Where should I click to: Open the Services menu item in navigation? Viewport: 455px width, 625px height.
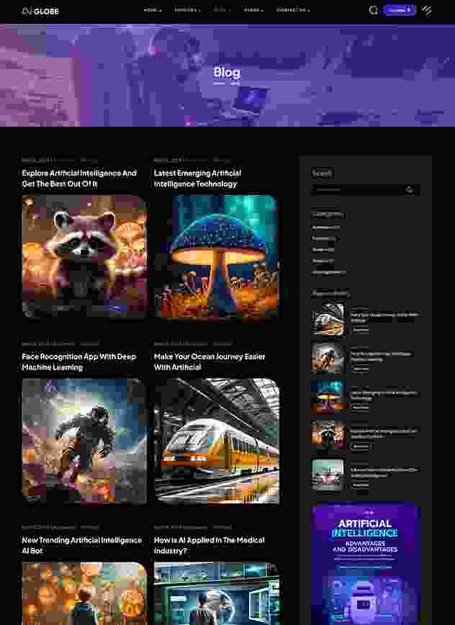click(187, 11)
